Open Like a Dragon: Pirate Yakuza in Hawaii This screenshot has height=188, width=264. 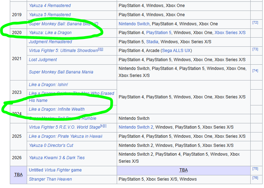tap(65, 136)
